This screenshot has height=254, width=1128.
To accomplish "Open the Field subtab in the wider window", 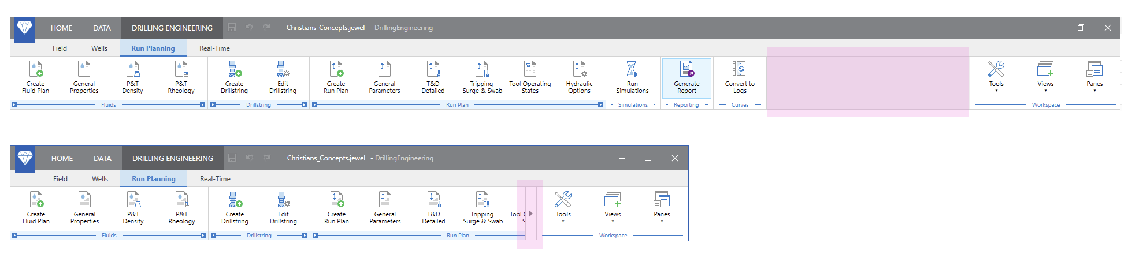I will [60, 48].
